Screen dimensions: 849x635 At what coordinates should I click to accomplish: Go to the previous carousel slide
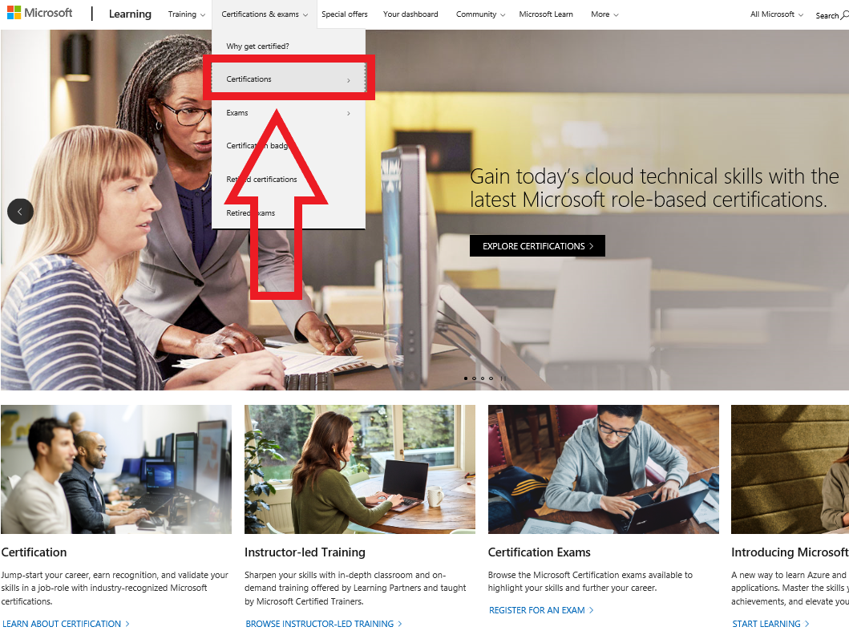point(20,212)
